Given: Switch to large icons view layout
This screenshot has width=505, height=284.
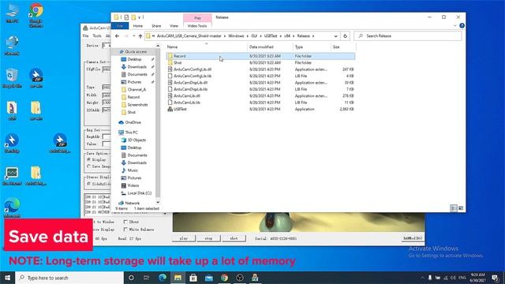Looking at the screenshot, I should 461,208.
